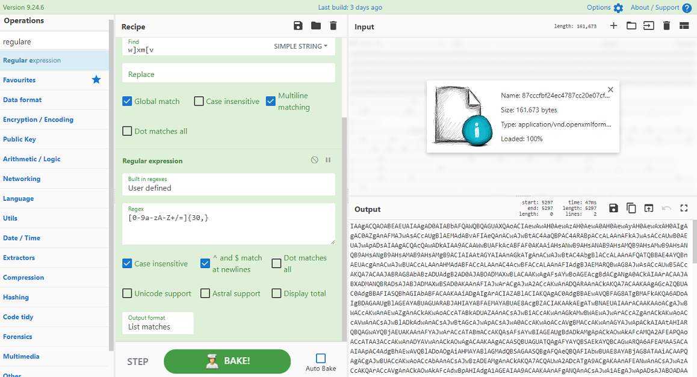The height and width of the screenshot is (377, 697).
Task: Click the operations search box
Action: 54,41
